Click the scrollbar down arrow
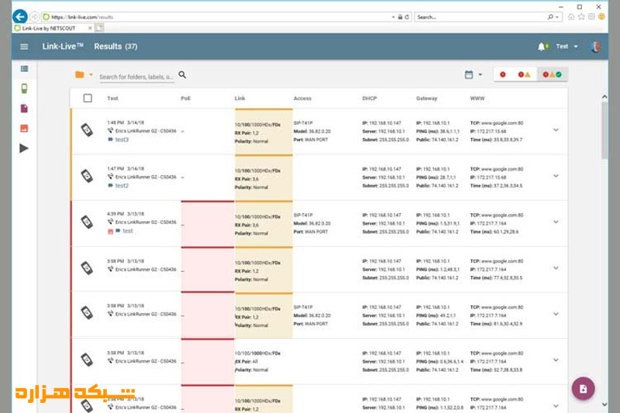The height and width of the screenshot is (413, 620). tap(604, 404)
